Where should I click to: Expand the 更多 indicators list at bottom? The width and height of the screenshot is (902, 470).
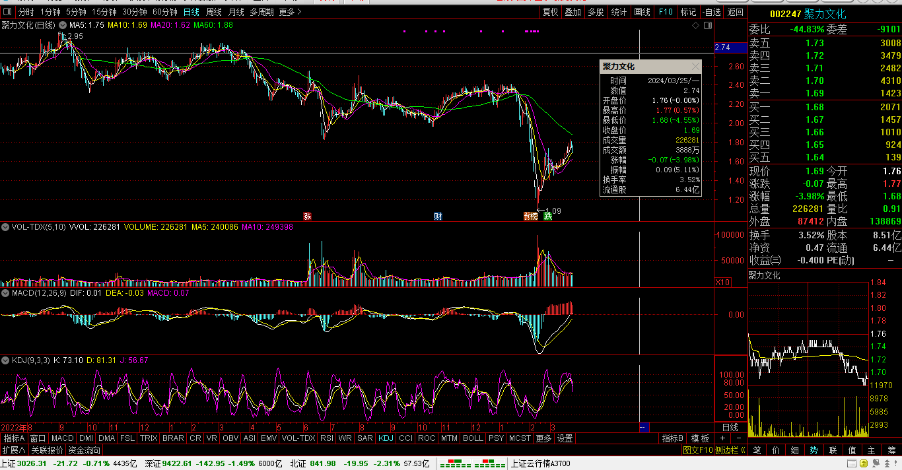tap(543, 438)
